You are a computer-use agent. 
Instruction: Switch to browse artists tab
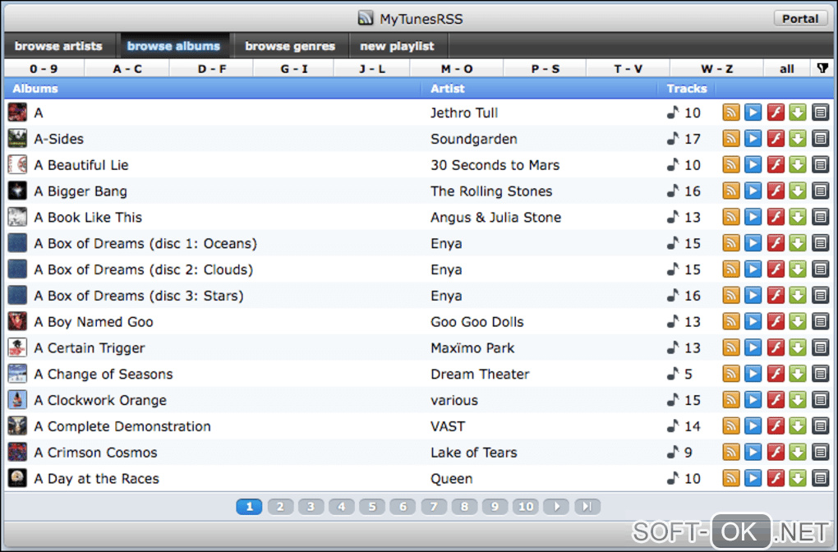coord(59,46)
